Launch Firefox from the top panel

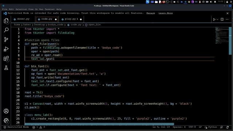(163, 2)
